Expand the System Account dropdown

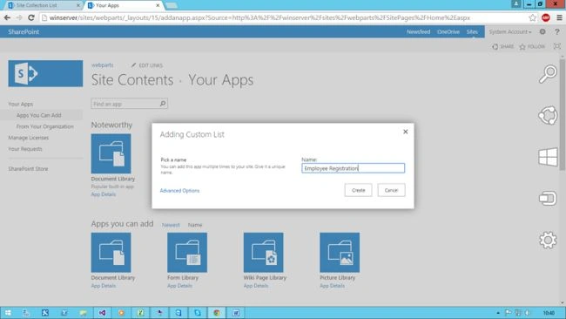point(510,31)
